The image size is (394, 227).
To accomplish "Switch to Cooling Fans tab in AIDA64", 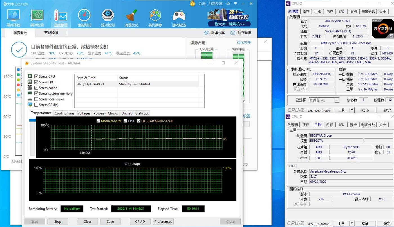I will [x=64, y=113].
